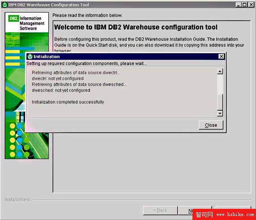Click the InstallShield label
This screenshot has height=220, width=256.
click(17, 199)
